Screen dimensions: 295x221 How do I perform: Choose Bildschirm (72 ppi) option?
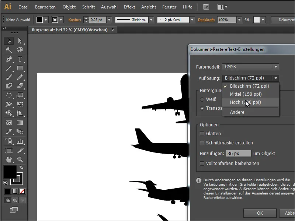pyautogui.click(x=251, y=86)
